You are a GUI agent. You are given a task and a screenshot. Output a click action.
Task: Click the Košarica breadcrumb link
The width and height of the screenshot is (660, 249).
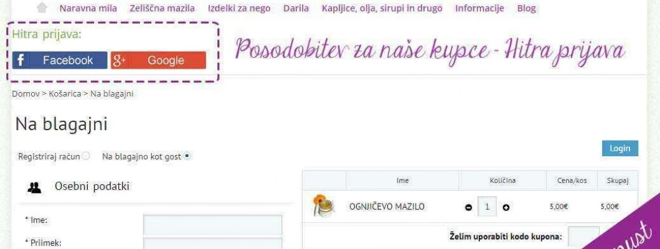(65, 94)
